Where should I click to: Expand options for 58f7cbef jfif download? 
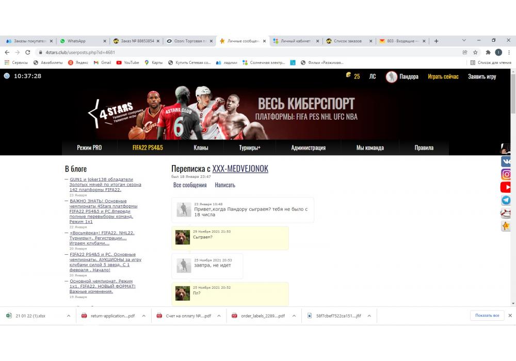pyautogui.click(x=369, y=316)
